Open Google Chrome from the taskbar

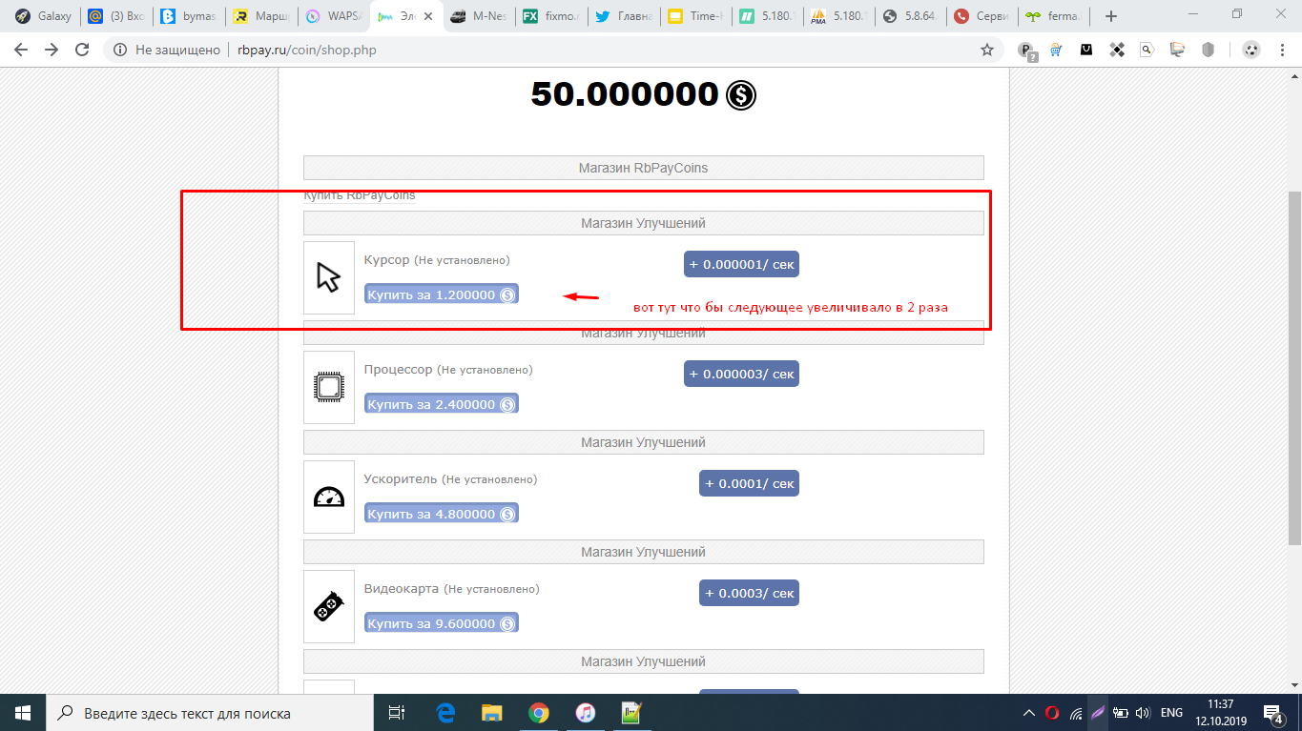click(539, 713)
